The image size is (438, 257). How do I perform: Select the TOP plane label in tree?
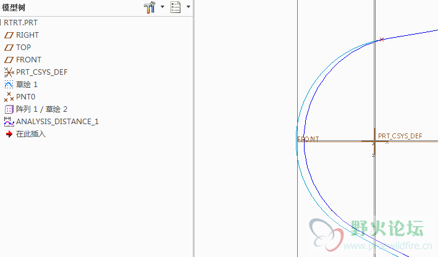pyautogui.click(x=23, y=48)
